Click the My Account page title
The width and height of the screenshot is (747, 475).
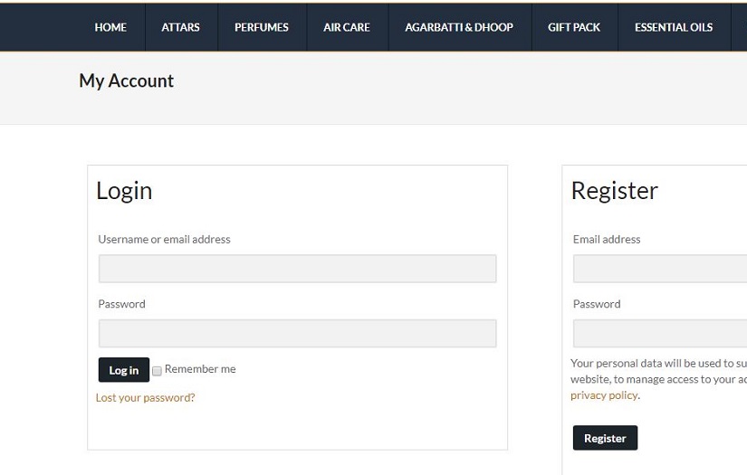point(126,81)
